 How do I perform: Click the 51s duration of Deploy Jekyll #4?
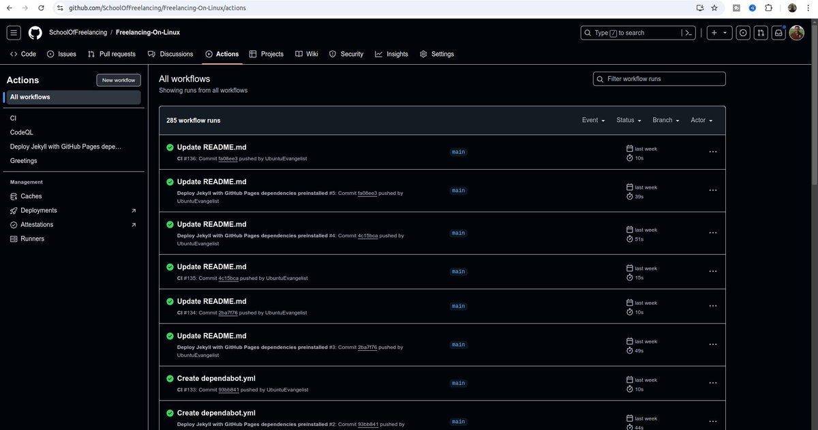(x=639, y=239)
